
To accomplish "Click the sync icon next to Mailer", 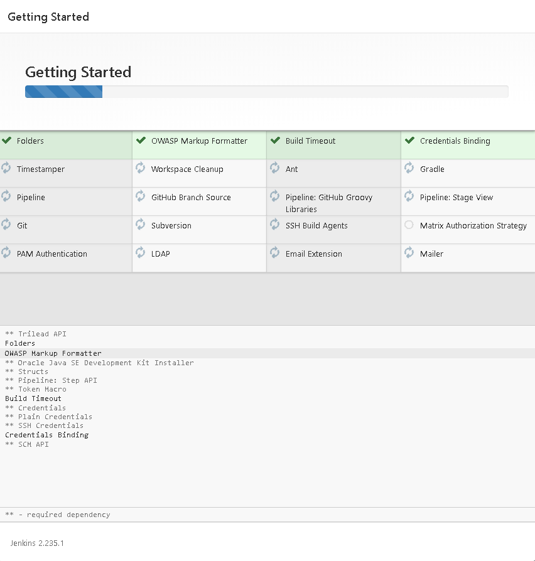I will (409, 253).
